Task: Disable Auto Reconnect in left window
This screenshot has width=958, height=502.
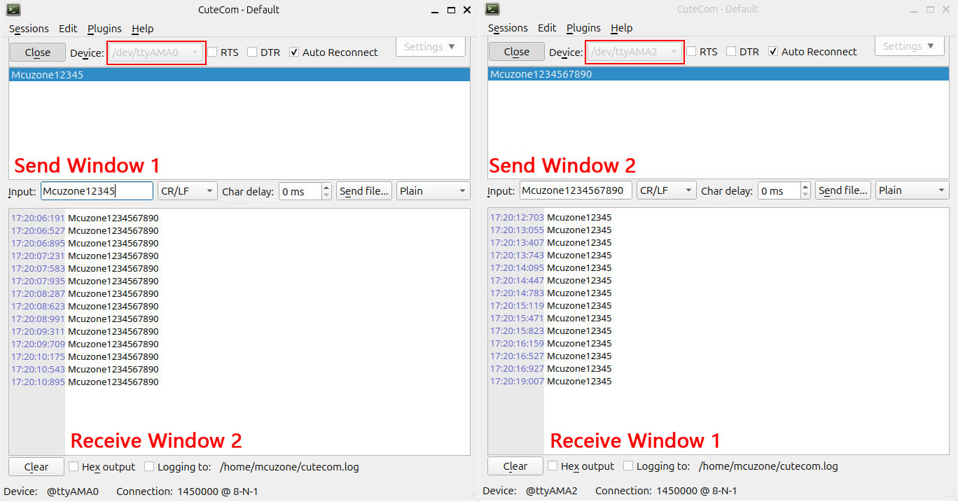Action: tap(294, 53)
